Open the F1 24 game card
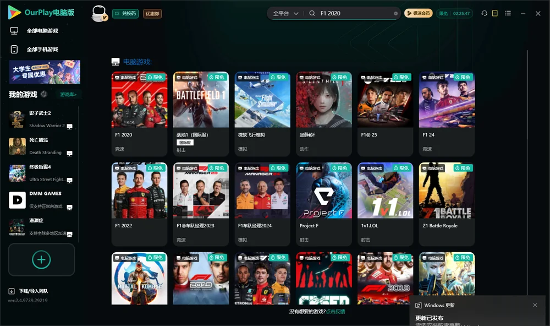 tap(447, 114)
